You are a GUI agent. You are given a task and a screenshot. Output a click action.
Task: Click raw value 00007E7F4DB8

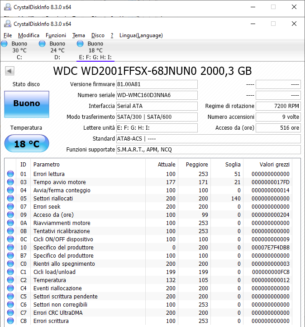tap(270, 247)
